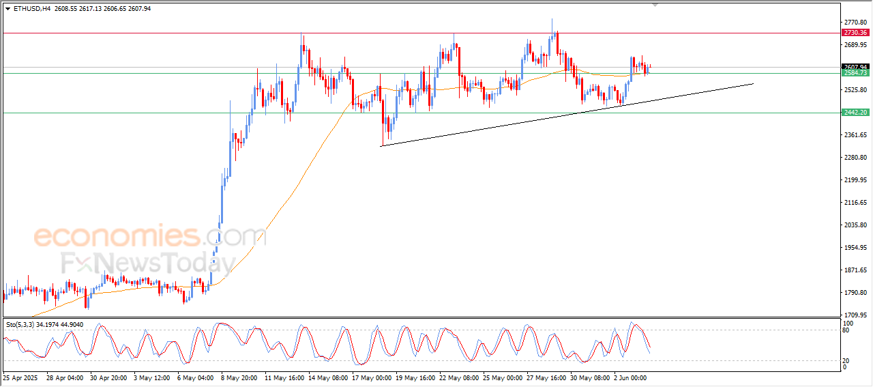This screenshot has height=387, width=873.
Task: Click the 2035.80 price axis label
Action: pyautogui.click(x=855, y=225)
